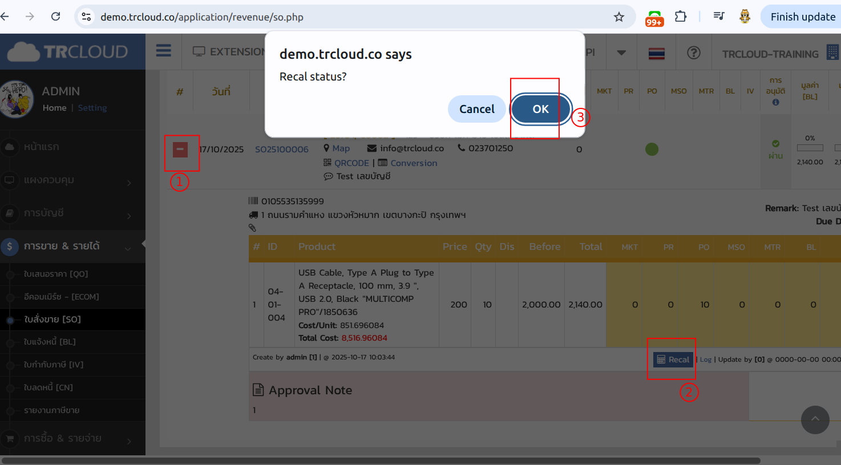Click the green PO status circle

pos(652,149)
